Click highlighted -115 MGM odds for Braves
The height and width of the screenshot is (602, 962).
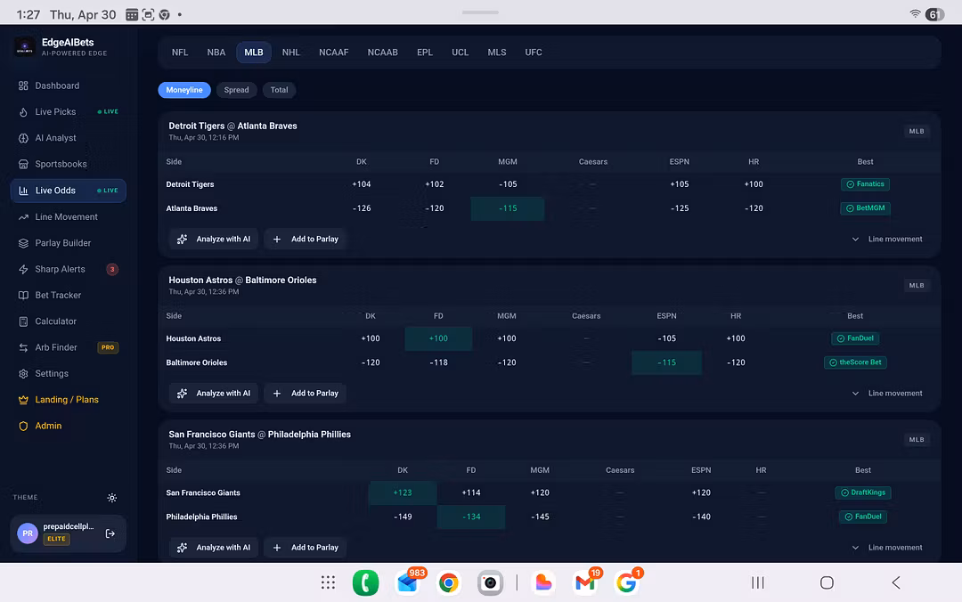[x=508, y=208]
